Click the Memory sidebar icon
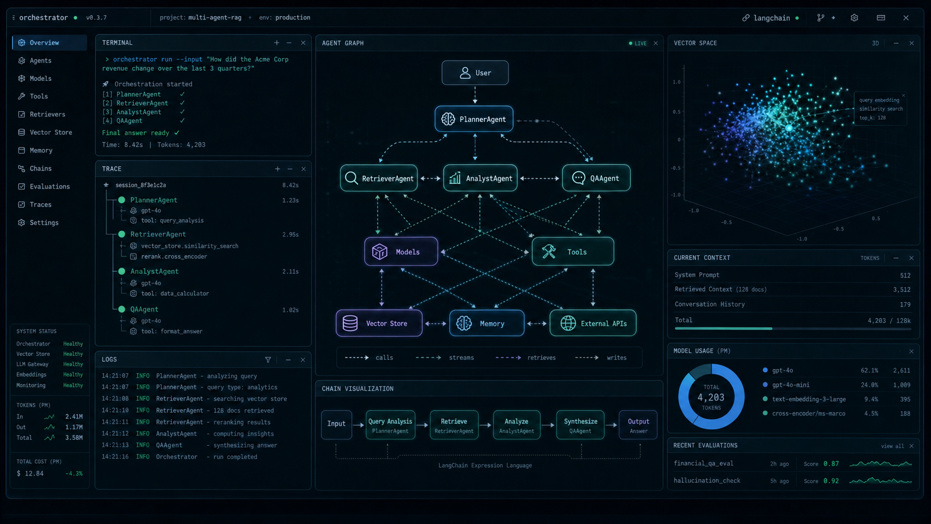 (x=22, y=150)
